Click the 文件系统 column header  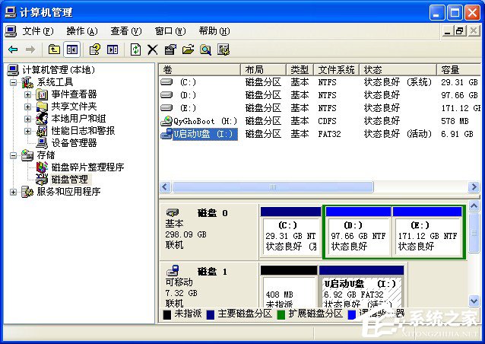(336, 69)
